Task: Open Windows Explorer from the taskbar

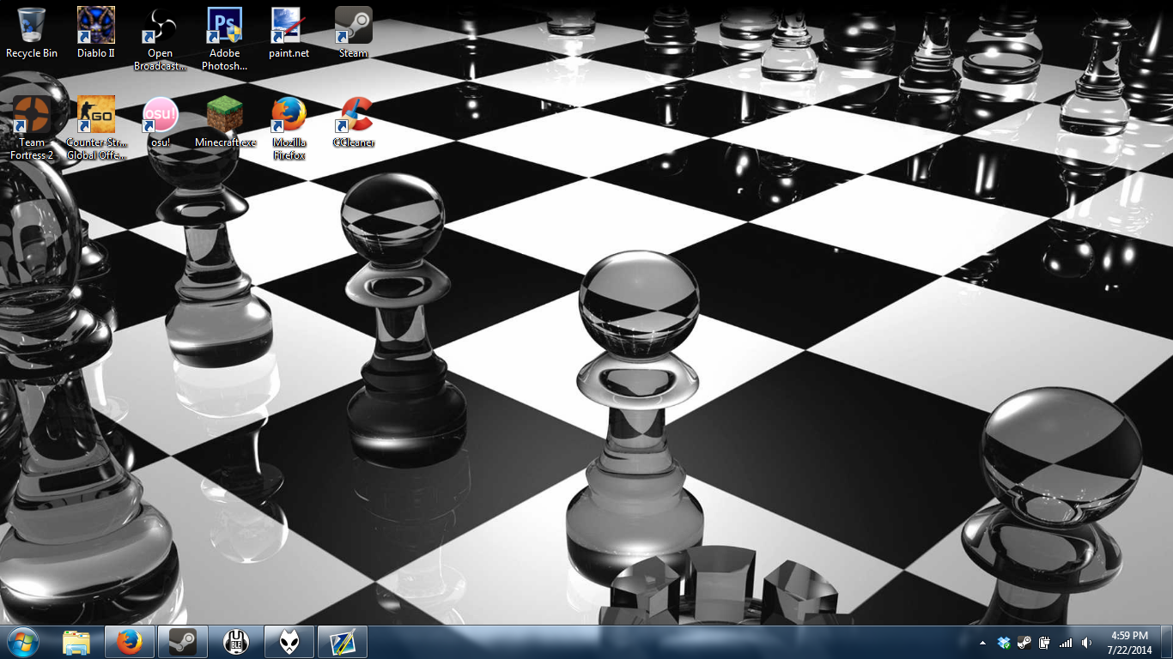Action: tap(76, 642)
